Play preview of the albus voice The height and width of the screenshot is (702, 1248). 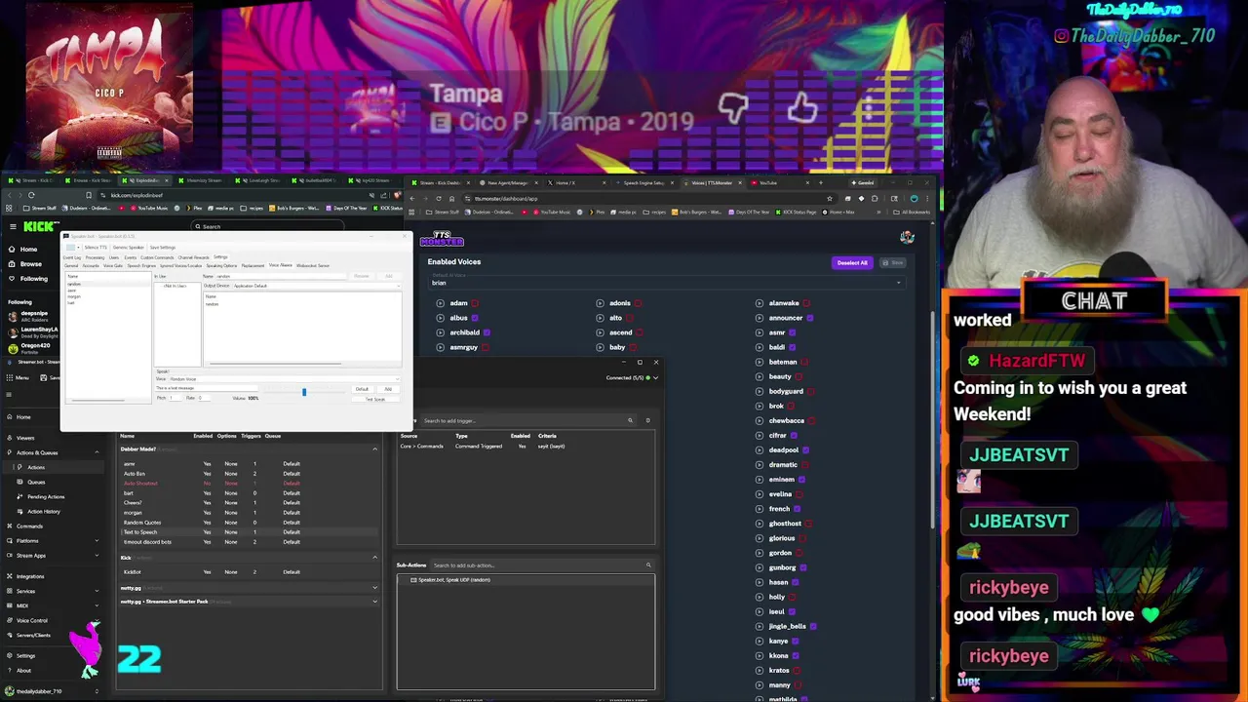click(x=440, y=318)
